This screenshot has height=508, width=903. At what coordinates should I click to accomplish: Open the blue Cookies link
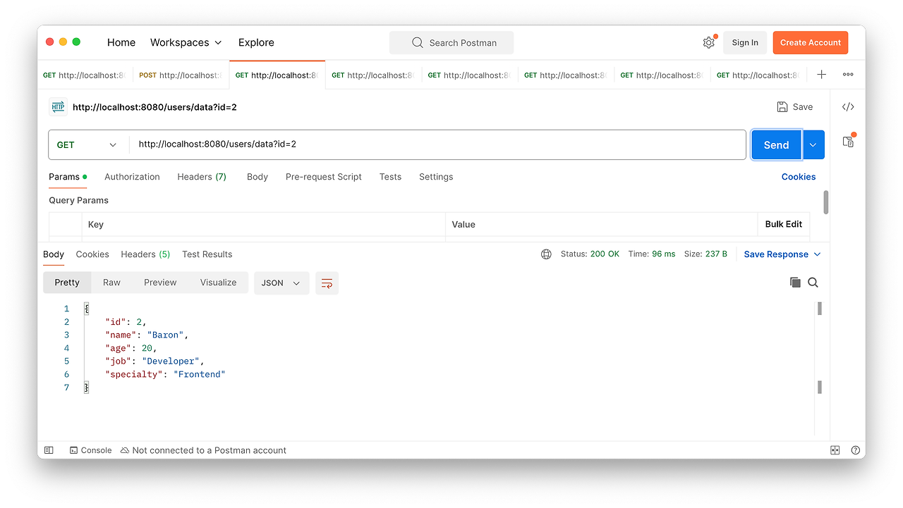[799, 177]
